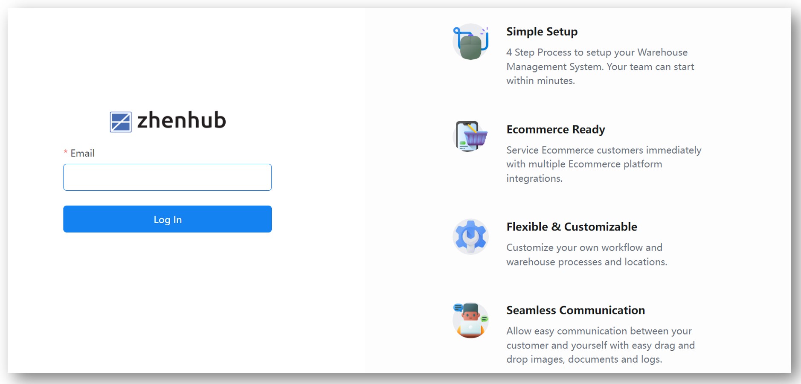The image size is (801, 384).
Task: Click the Email field label
Action: coord(82,153)
